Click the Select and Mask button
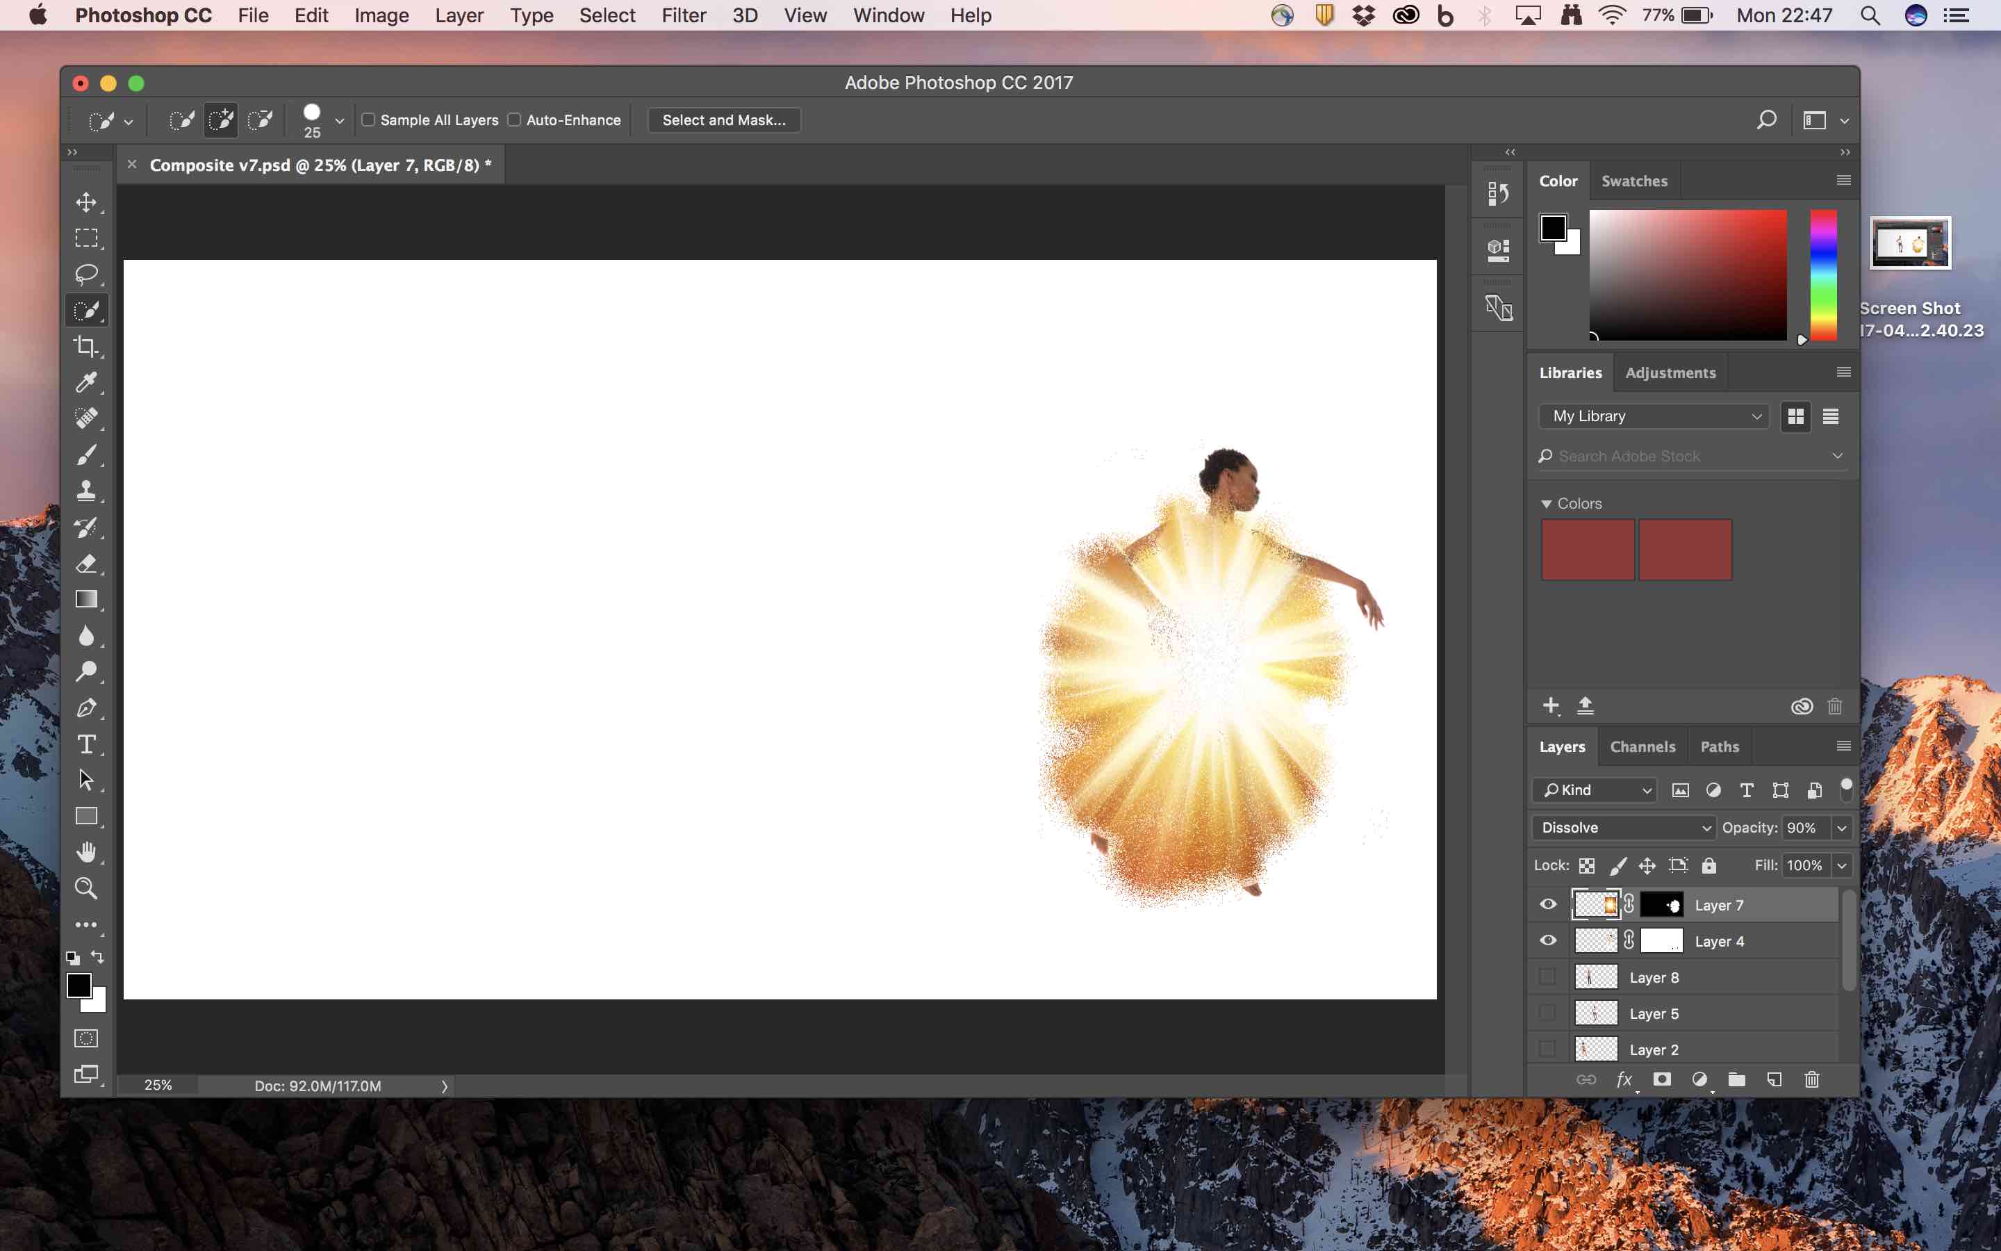Screen dimensions: 2001x1251 (x=723, y=119)
